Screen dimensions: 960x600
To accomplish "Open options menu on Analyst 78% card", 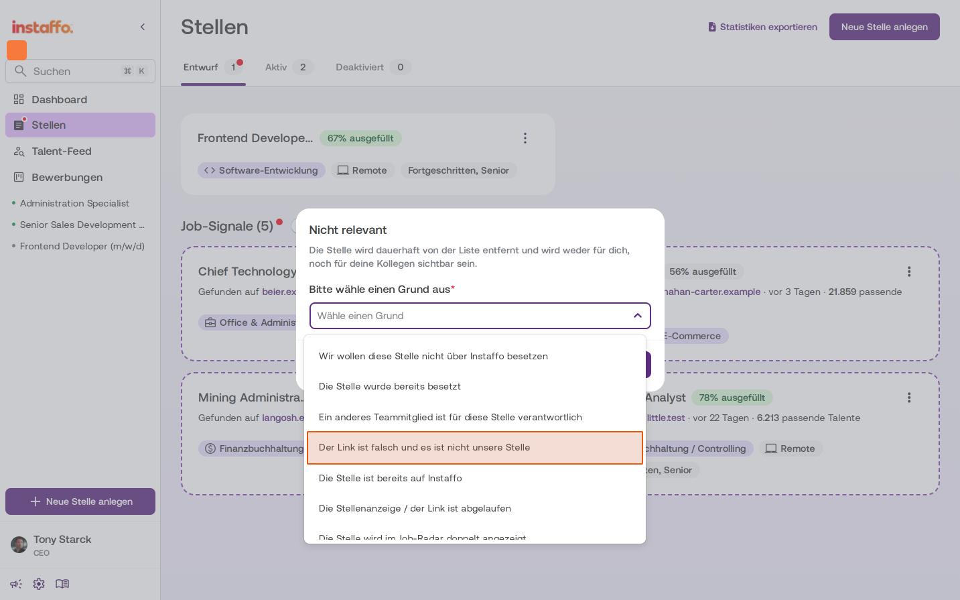I will pyautogui.click(x=909, y=398).
